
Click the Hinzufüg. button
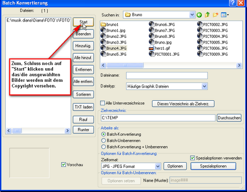point(84,46)
